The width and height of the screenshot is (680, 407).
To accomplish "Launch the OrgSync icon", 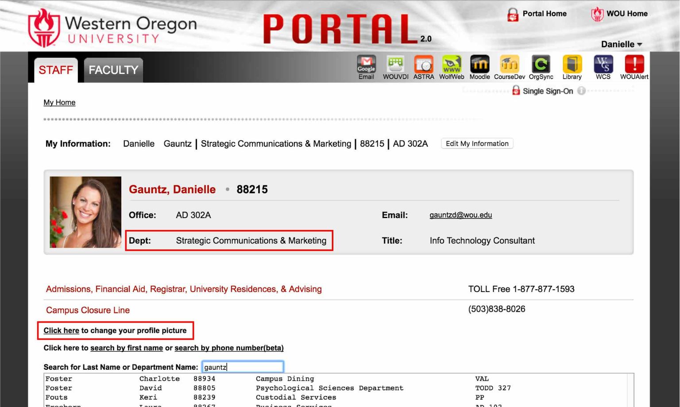I will (541, 65).
